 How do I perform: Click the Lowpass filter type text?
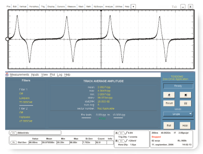(x=24, y=98)
